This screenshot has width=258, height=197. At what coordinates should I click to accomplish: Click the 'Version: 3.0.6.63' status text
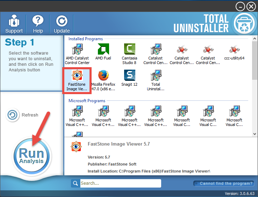(240, 194)
